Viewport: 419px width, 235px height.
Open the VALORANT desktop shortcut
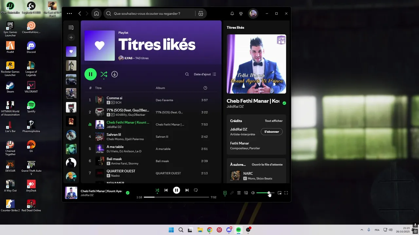[x=31, y=87]
